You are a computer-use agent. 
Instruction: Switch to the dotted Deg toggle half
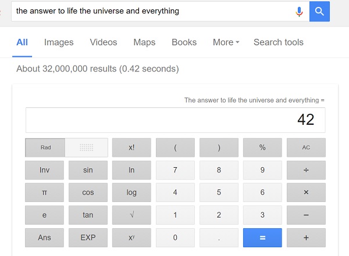click(x=87, y=147)
